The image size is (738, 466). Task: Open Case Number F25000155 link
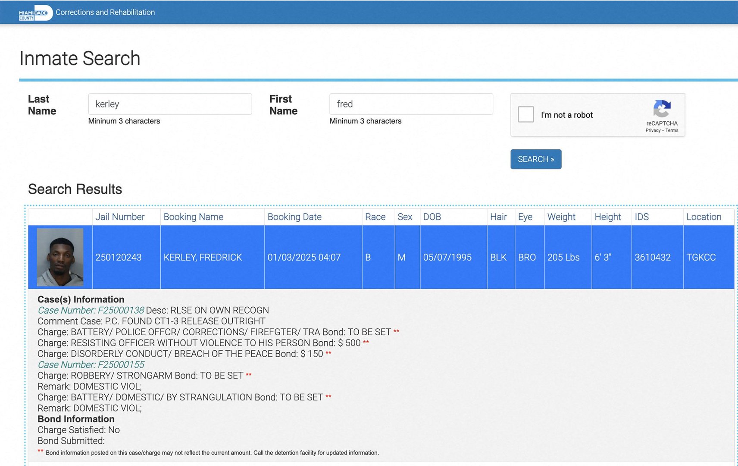[91, 365]
